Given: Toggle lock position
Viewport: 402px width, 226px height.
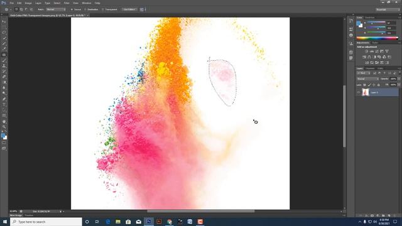Looking at the screenshot, I should click(374, 85).
